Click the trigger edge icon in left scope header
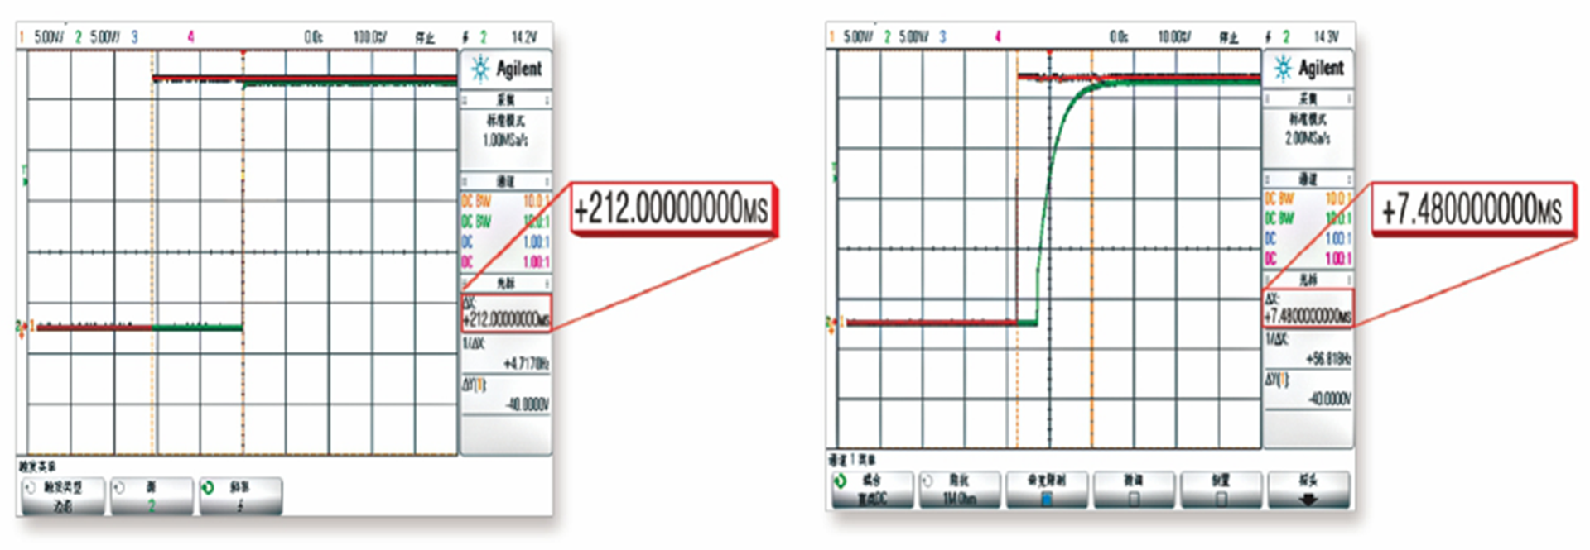Screen dimensions: 1590x550 coord(465,37)
